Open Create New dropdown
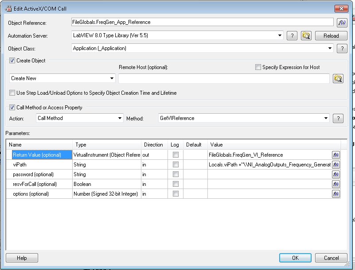This screenshot has width=355, height=270. click(x=112, y=78)
